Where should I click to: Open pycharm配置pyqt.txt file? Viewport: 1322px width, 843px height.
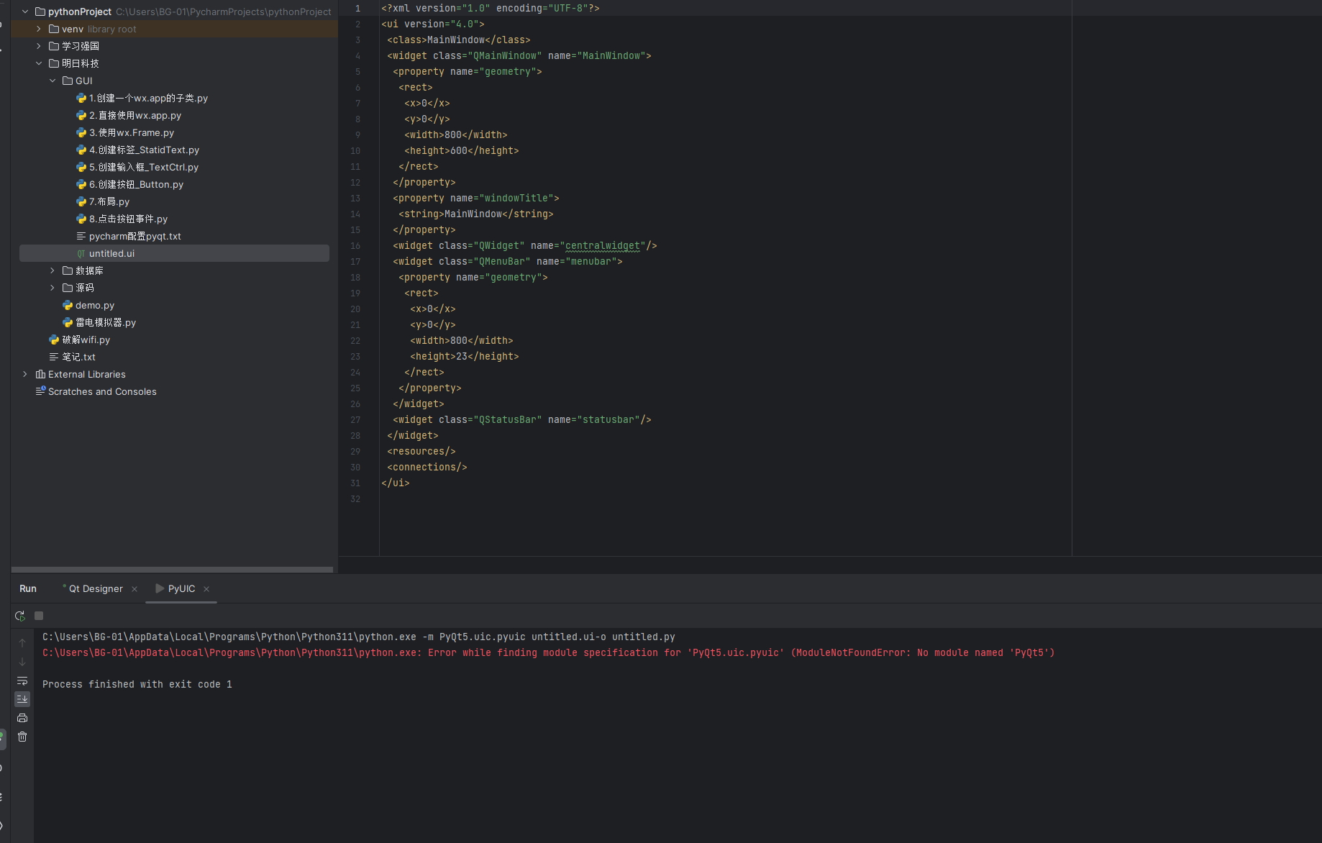pyautogui.click(x=135, y=236)
